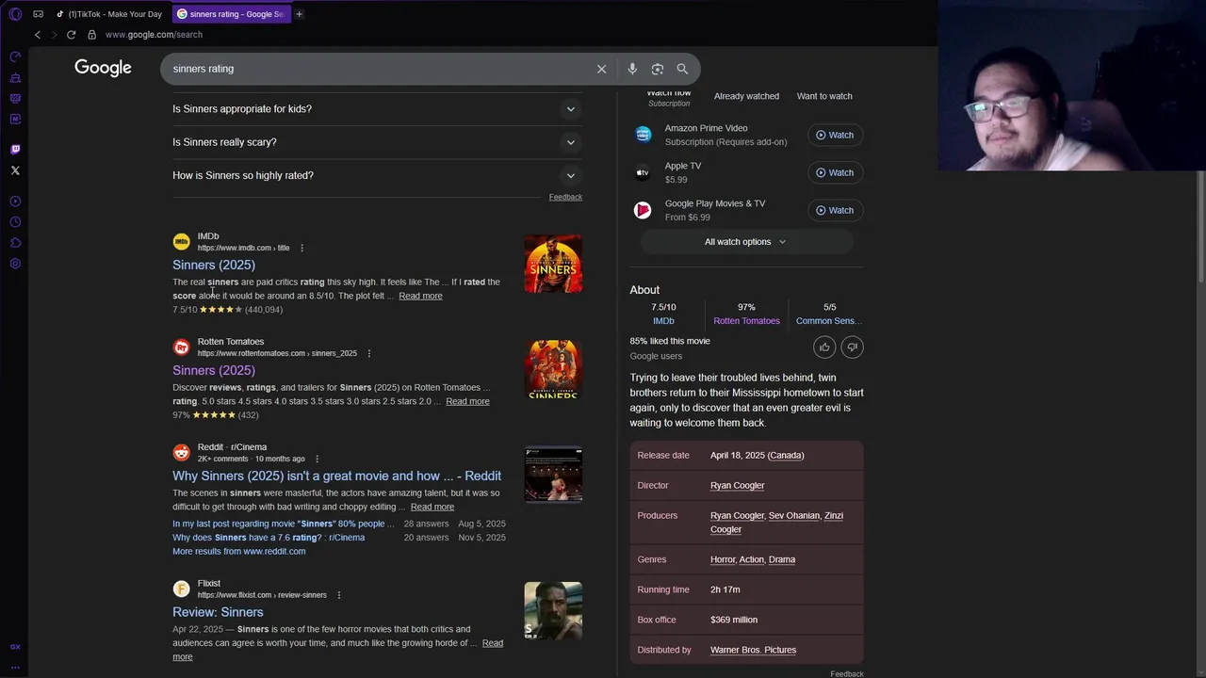This screenshot has width=1206, height=678.
Task: Open Extensions icon in sidebar
Action: 15,243
